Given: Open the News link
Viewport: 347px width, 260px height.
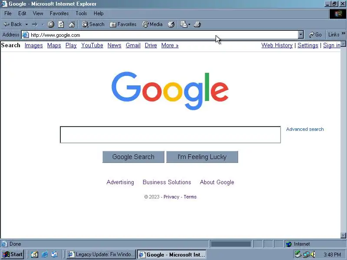Looking at the screenshot, I should point(115,45).
